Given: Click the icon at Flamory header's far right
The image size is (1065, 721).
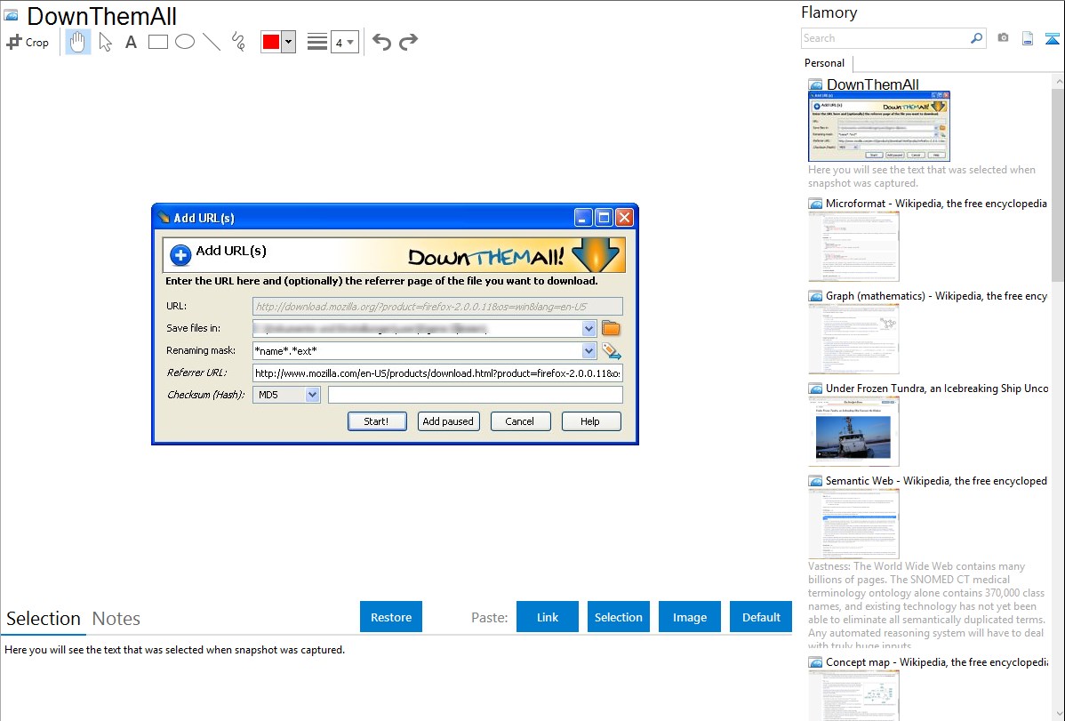Looking at the screenshot, I should (x=1052, y=38).
